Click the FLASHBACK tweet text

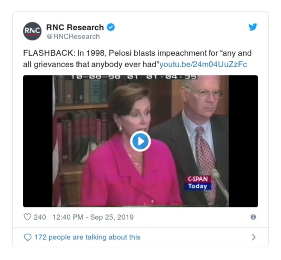coord(137,59)
